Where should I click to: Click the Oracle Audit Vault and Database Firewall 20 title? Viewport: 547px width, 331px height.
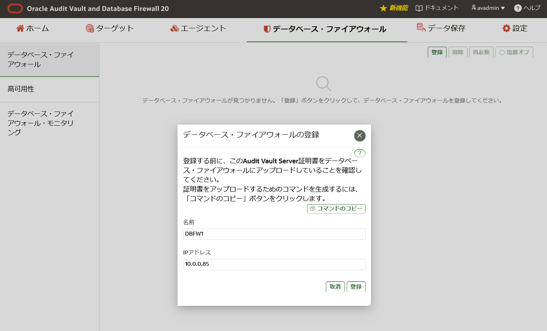(x=98, y=9)
